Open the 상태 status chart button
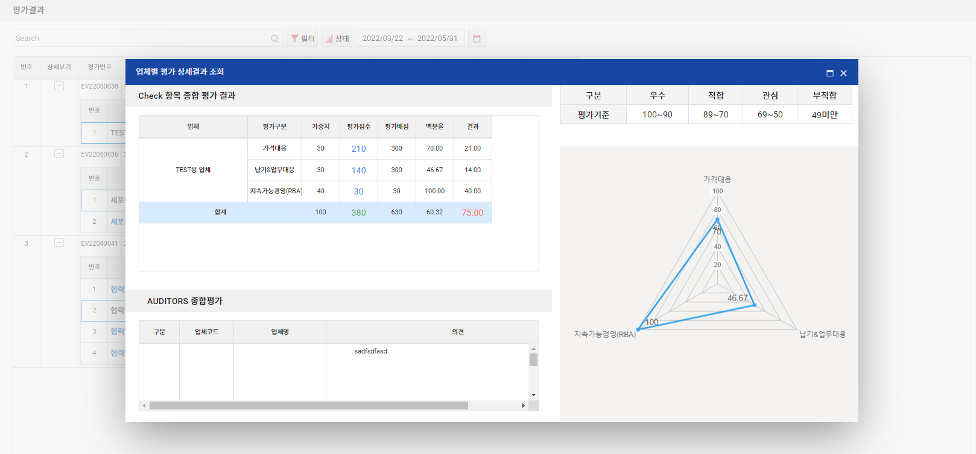The height and width of the screenshot is (454, 976). pos(337,39)
